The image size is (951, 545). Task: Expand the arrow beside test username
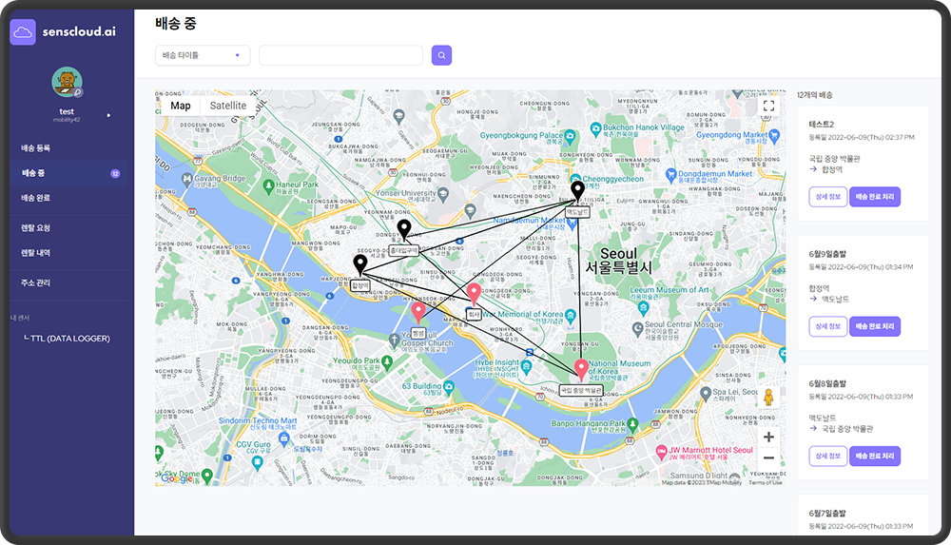tap(108, 115)
